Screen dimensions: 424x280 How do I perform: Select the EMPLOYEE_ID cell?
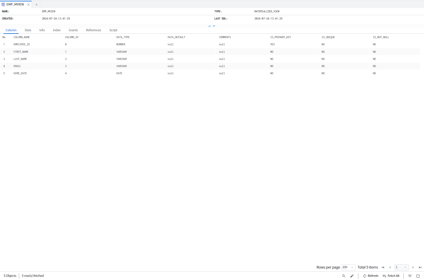tap(22, 44)
